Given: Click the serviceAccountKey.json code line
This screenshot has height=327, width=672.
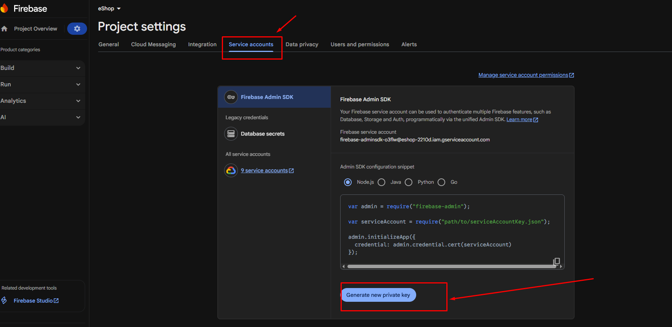Looking at the screenshot, I should click(x=449, y=222).
